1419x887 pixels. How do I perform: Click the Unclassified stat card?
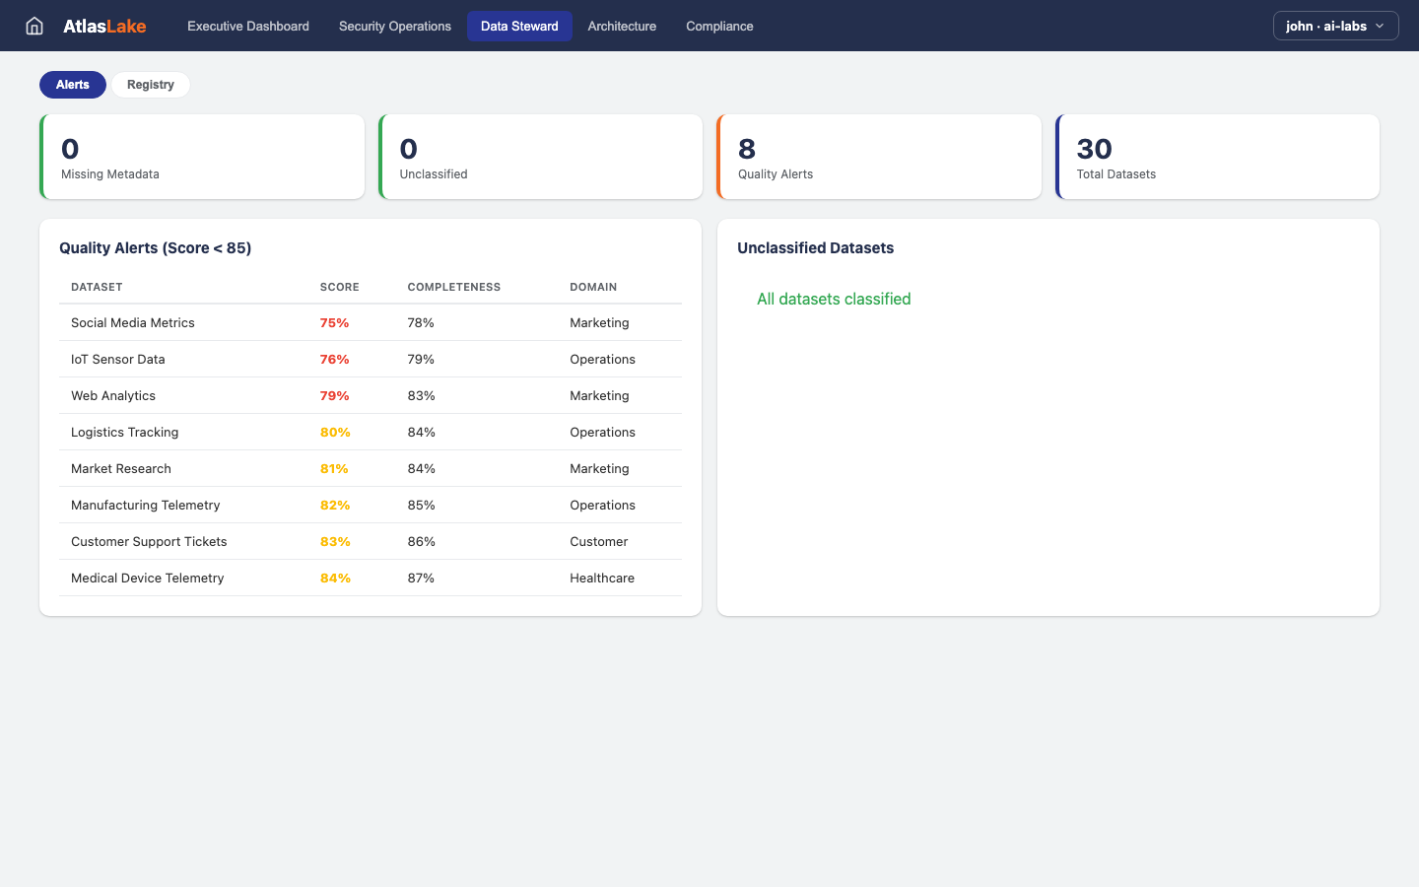(541, 157)
